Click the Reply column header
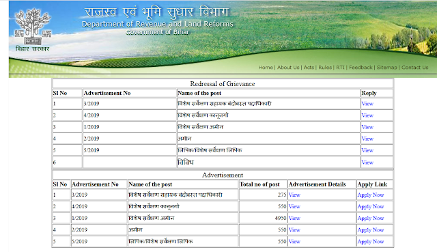Screen dimensions: 437x252 369,93
